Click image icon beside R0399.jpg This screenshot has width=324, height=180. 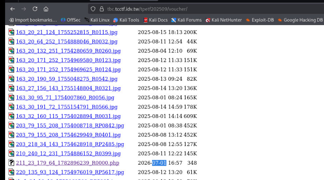click(11, 153)
